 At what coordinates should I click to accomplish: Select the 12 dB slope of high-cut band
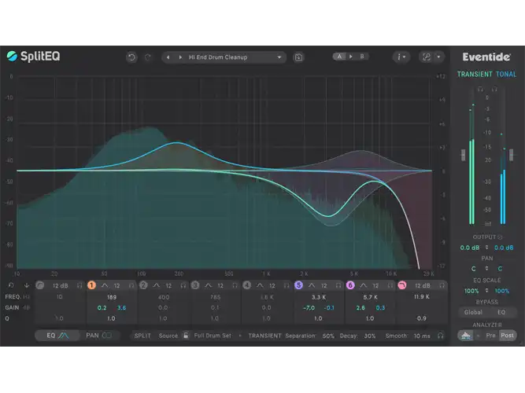[423, 285]
